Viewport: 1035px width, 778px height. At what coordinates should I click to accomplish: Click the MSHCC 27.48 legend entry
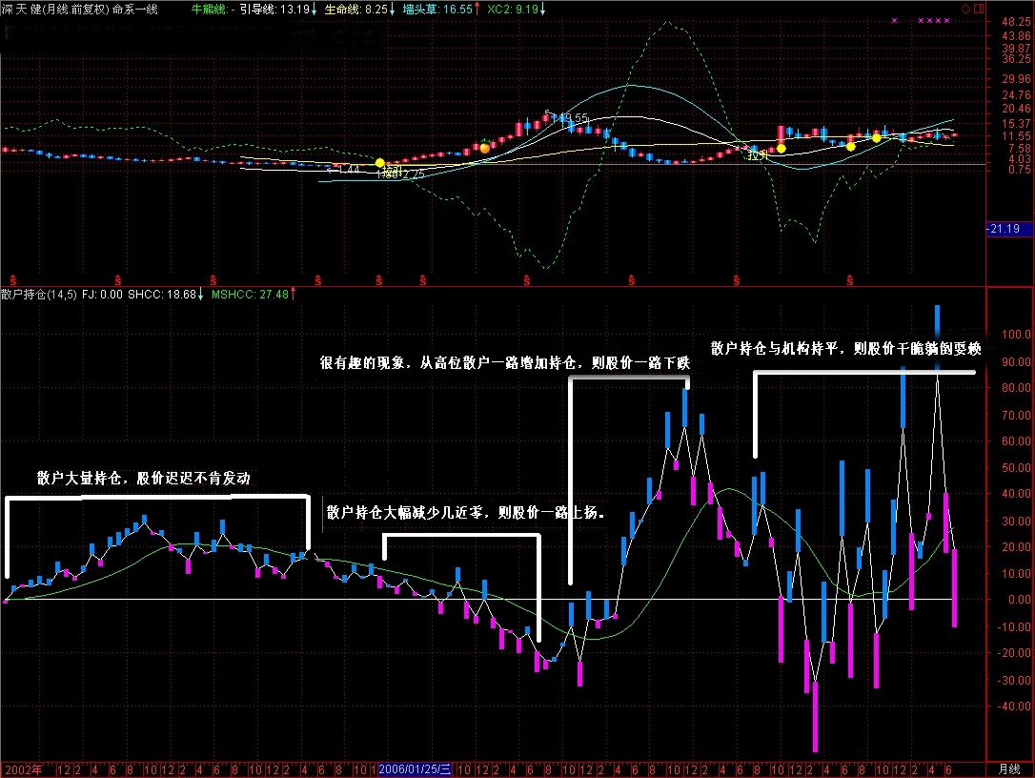(250, 294)
